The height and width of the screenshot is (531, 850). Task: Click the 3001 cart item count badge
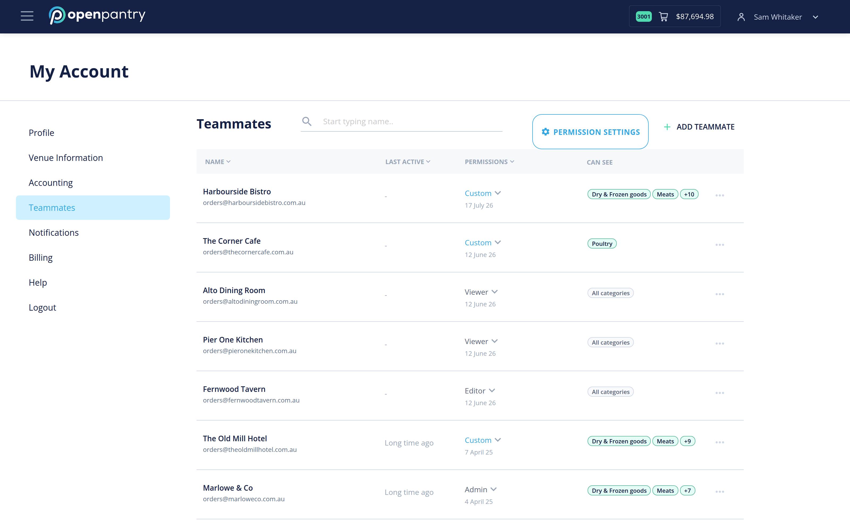click(643, 16)
